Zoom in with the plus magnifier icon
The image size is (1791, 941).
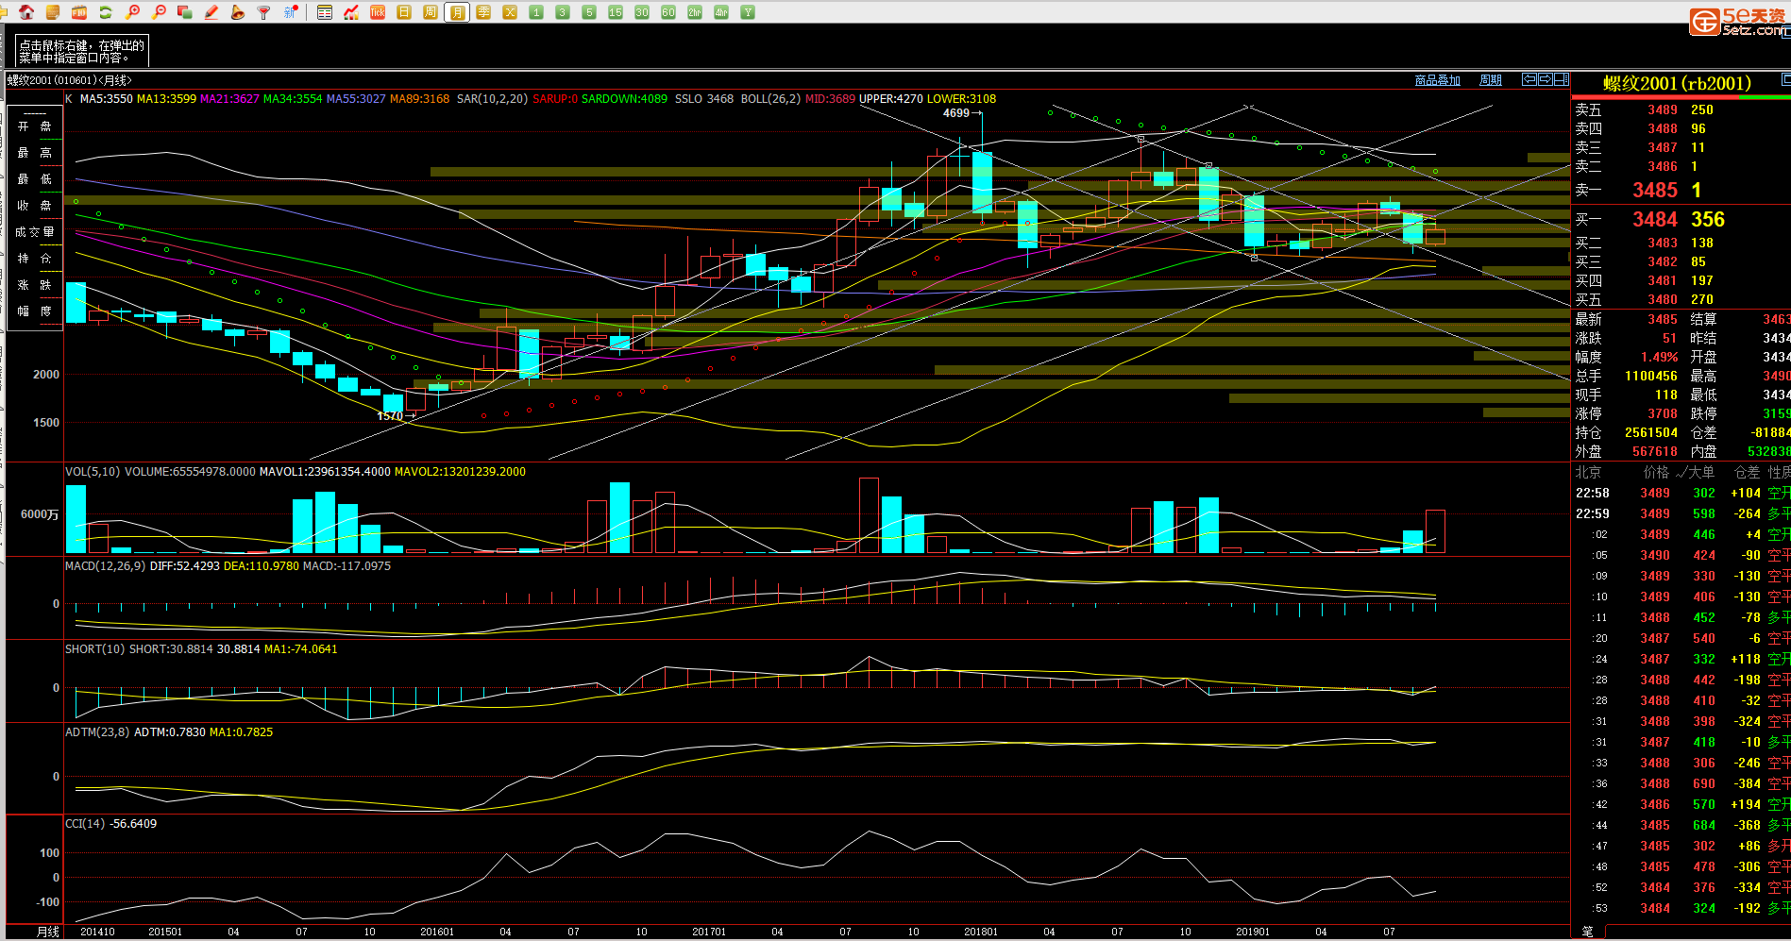coord(132,12)
